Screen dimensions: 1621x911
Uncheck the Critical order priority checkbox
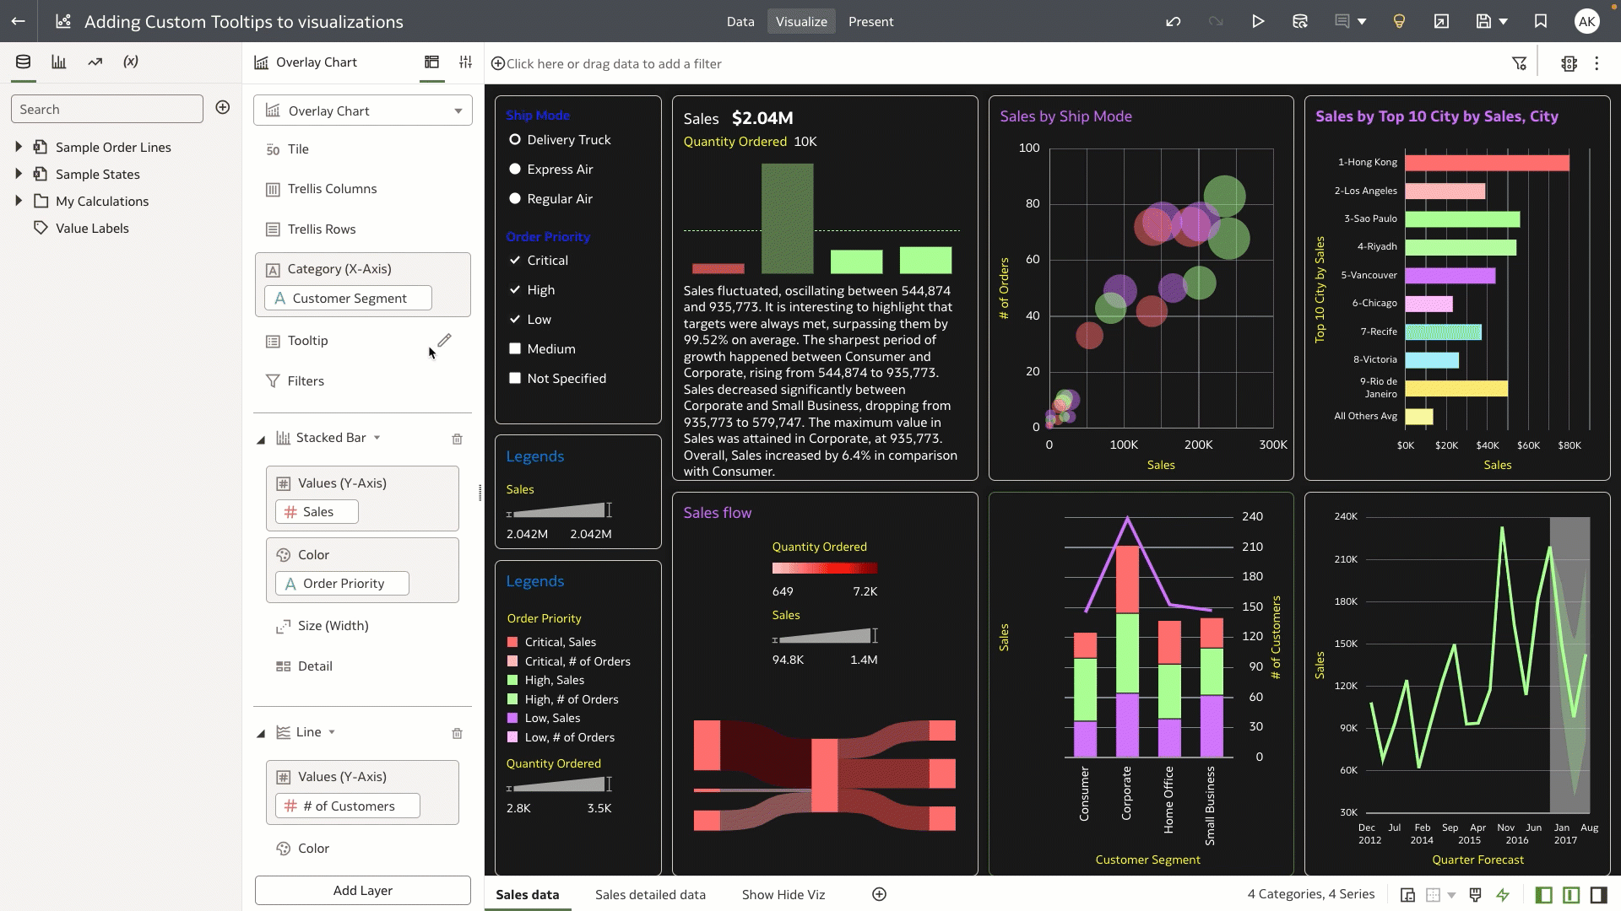tap(515, 260)
